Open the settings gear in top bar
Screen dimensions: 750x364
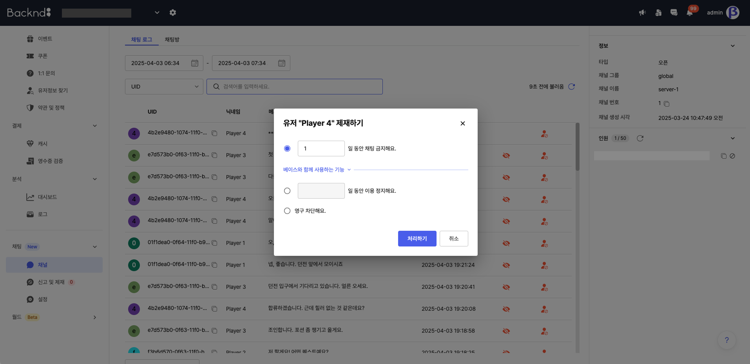click(173, 13)
